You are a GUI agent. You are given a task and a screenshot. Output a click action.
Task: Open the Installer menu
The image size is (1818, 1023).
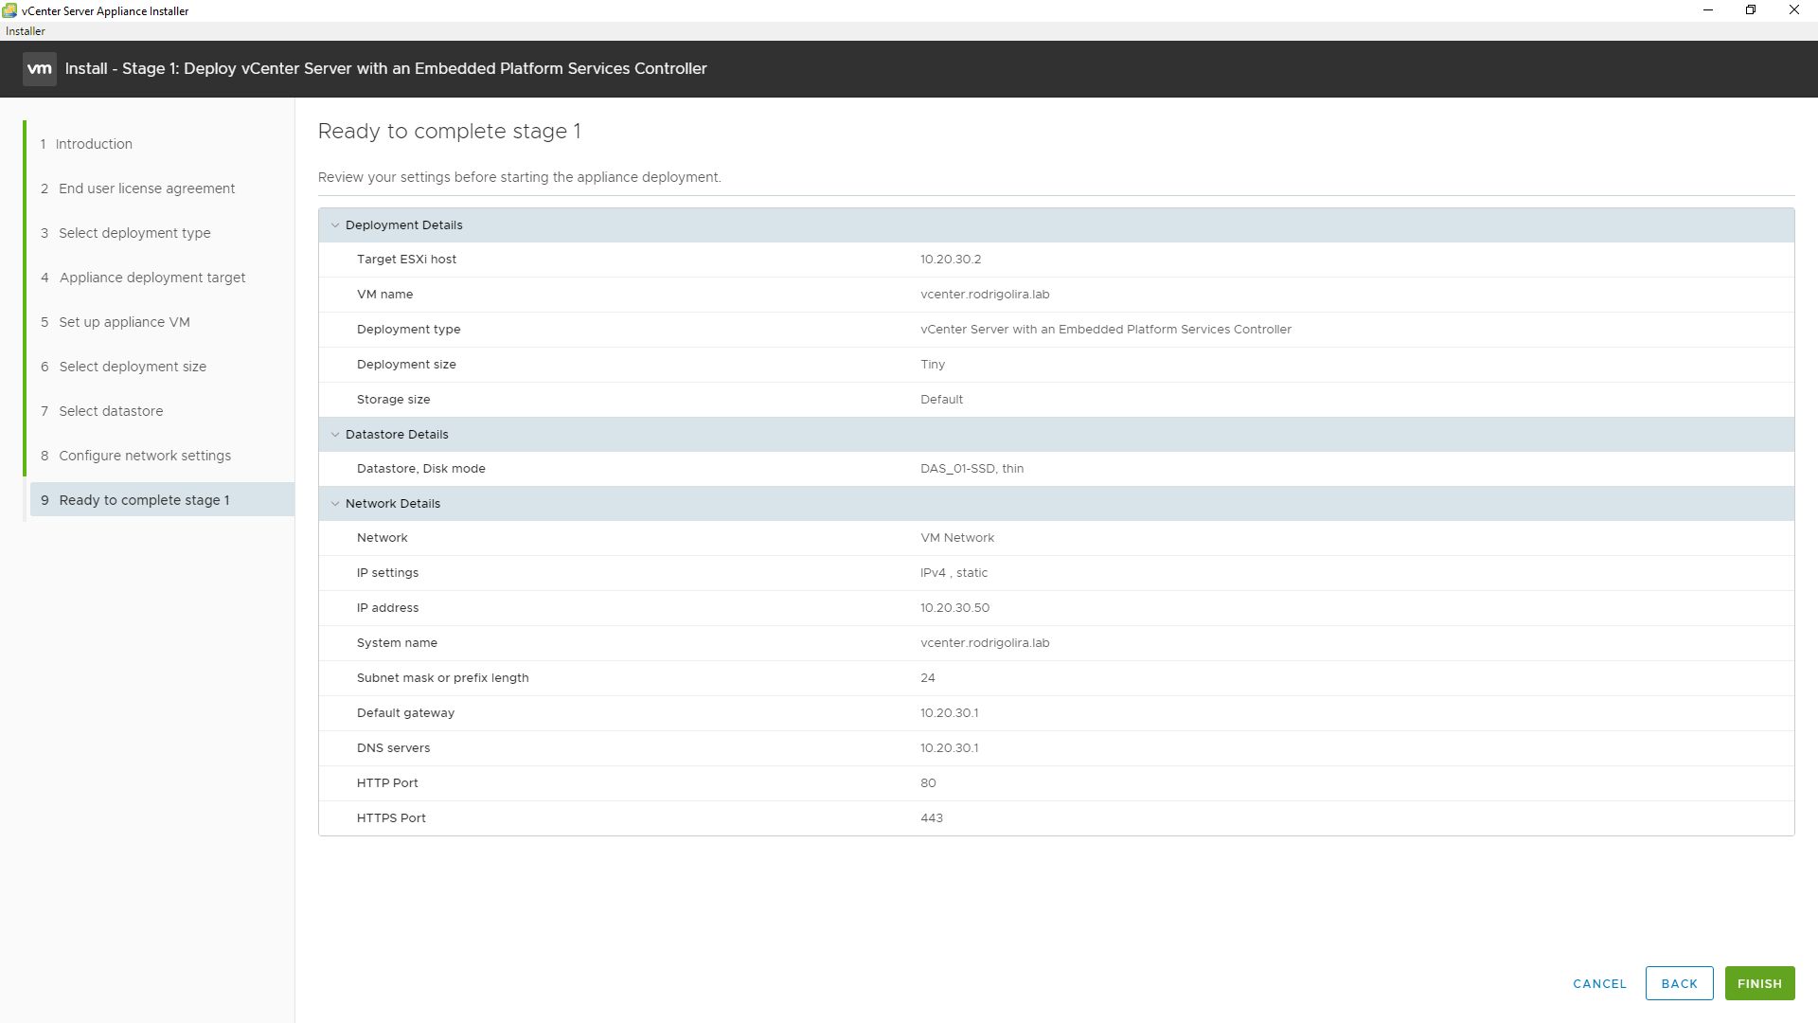coord(26,31)
